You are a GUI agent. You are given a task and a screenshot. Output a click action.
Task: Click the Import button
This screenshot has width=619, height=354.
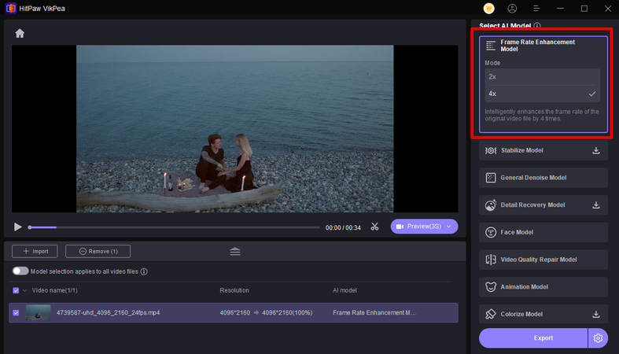(x=35, y=252)
